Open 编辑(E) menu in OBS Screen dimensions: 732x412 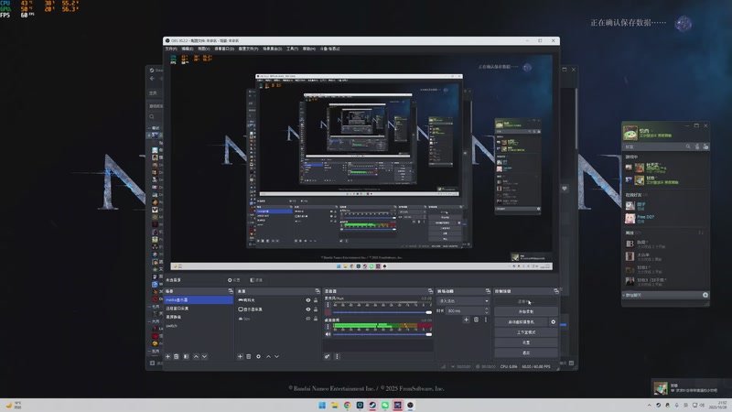pos(188,49)
